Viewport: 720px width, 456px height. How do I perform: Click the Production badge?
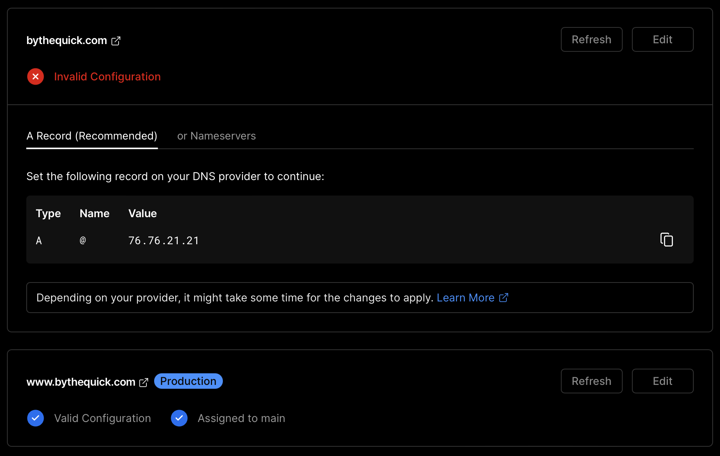click(x=188, y=381)
